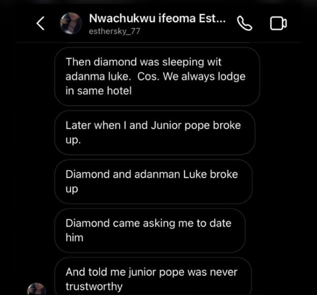Tap the esthersky_77 username
Viewport: 317px width, 295px height.
point(114,32)
